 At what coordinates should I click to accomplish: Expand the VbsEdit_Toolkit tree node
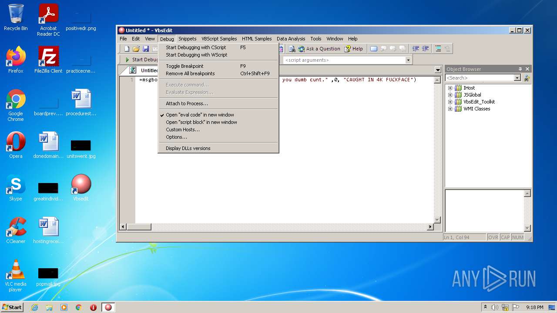point(450,102)
